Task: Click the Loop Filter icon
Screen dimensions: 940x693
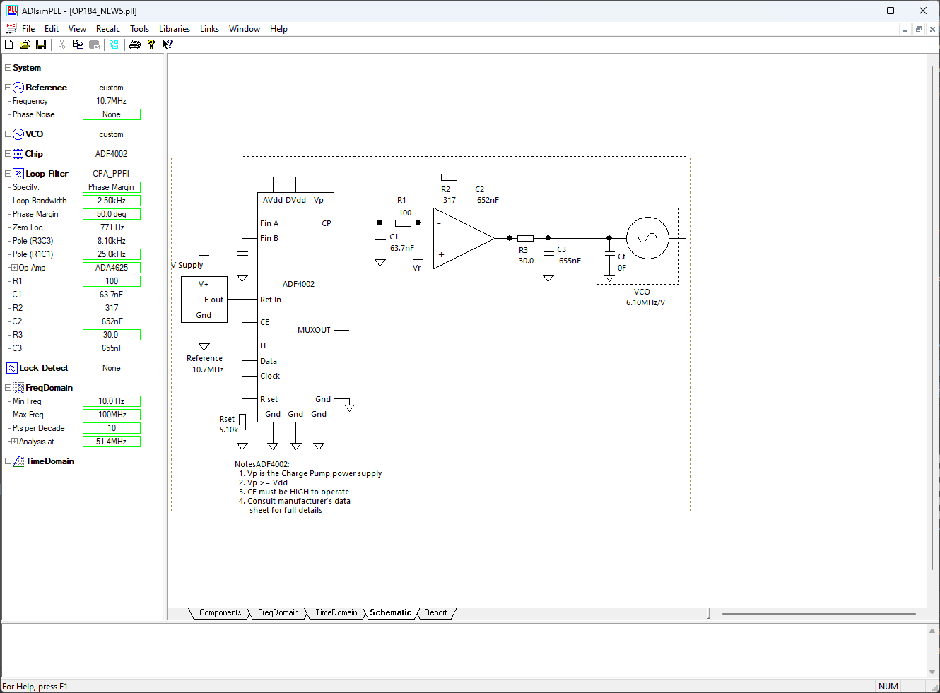Action: pos(18,174)
